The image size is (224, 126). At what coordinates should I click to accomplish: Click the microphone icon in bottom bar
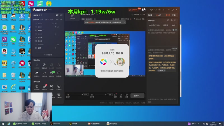[68, 95]
